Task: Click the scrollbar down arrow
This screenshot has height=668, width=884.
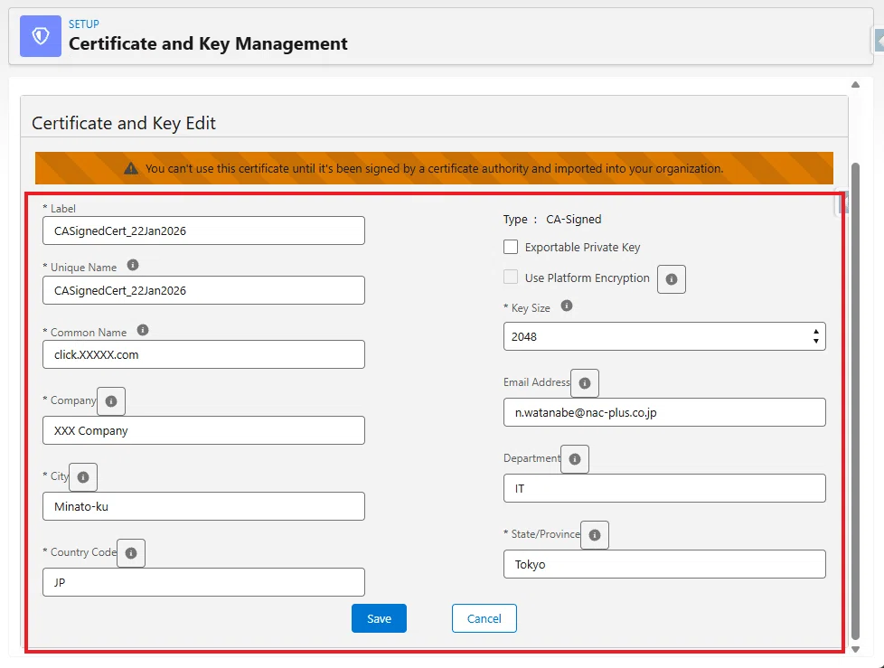Action: 855,649
